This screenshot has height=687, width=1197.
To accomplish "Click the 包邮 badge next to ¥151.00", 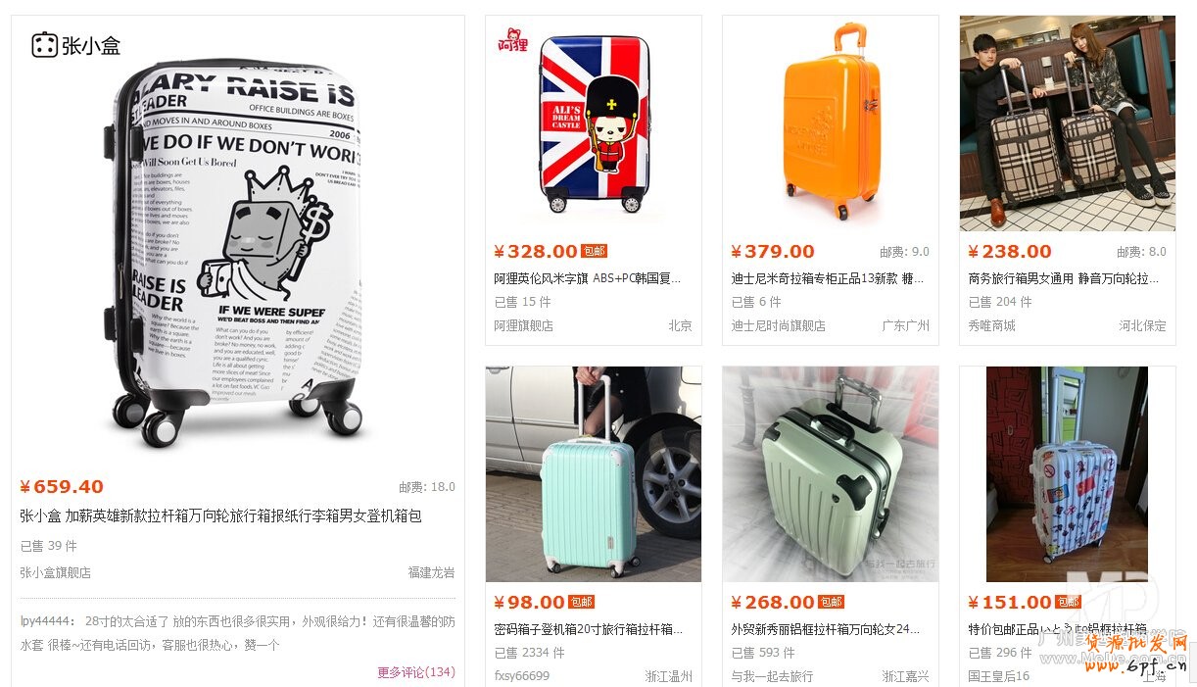I will [x=1068, y=603].
